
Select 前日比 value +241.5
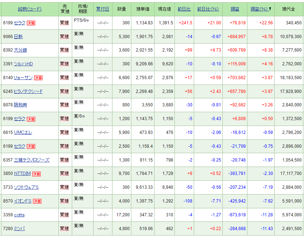(185, 23)
